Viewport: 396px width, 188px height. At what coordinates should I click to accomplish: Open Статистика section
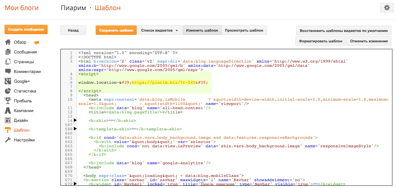coord(25,91)
